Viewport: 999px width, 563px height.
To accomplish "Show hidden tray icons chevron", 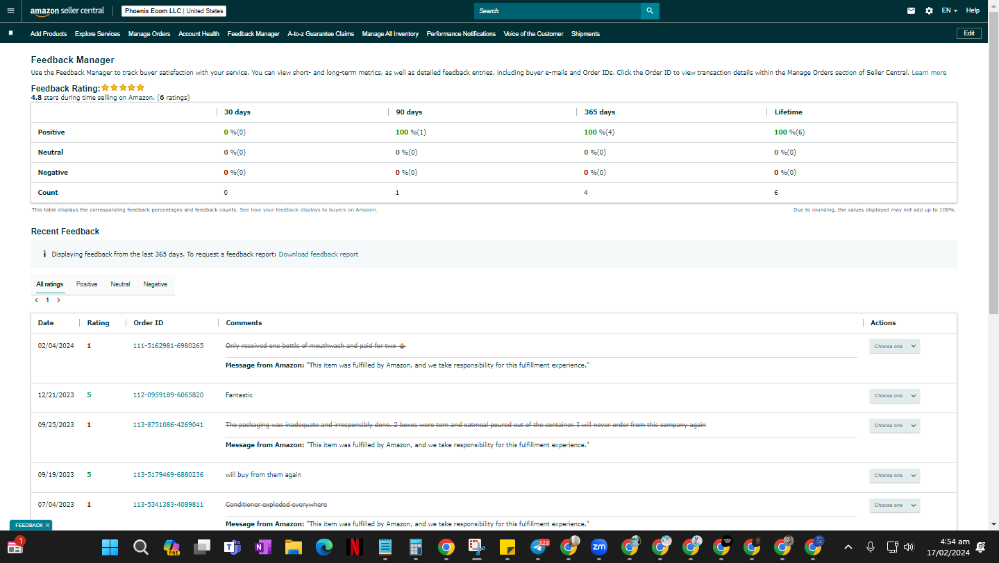I will coord(848,547).
